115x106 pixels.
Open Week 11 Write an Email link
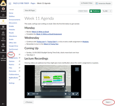click(x=40, y=32)
